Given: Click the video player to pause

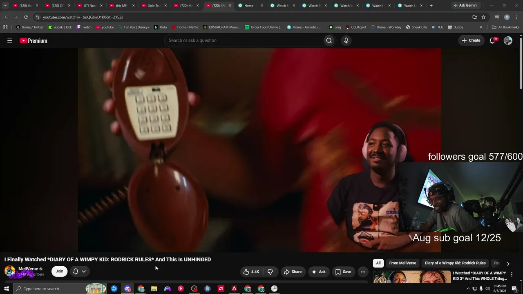Looking at the screenshot, I should coord(259,150).
